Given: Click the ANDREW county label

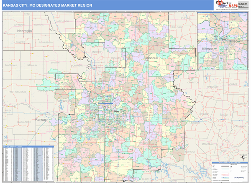Looking at the screenshot, I should [x=97, y=52].
